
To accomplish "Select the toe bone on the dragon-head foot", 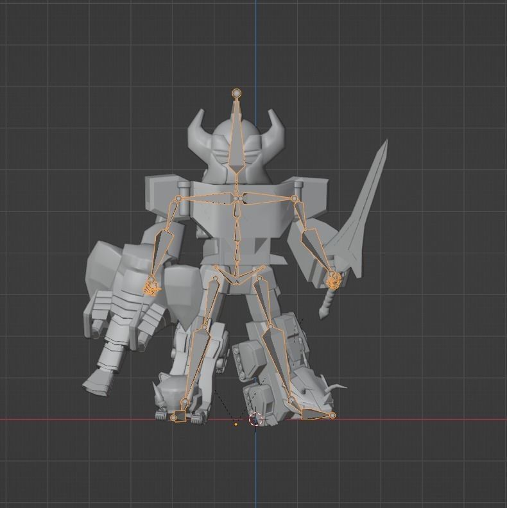I will pos(315,414).
